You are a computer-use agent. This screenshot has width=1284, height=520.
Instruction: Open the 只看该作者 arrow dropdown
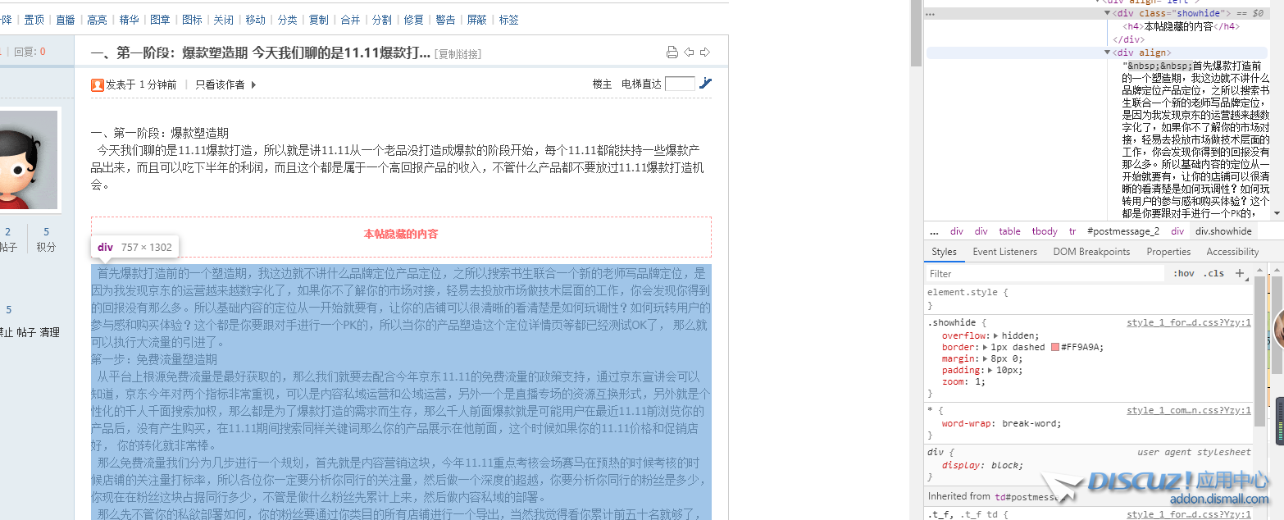click(253, 84)
